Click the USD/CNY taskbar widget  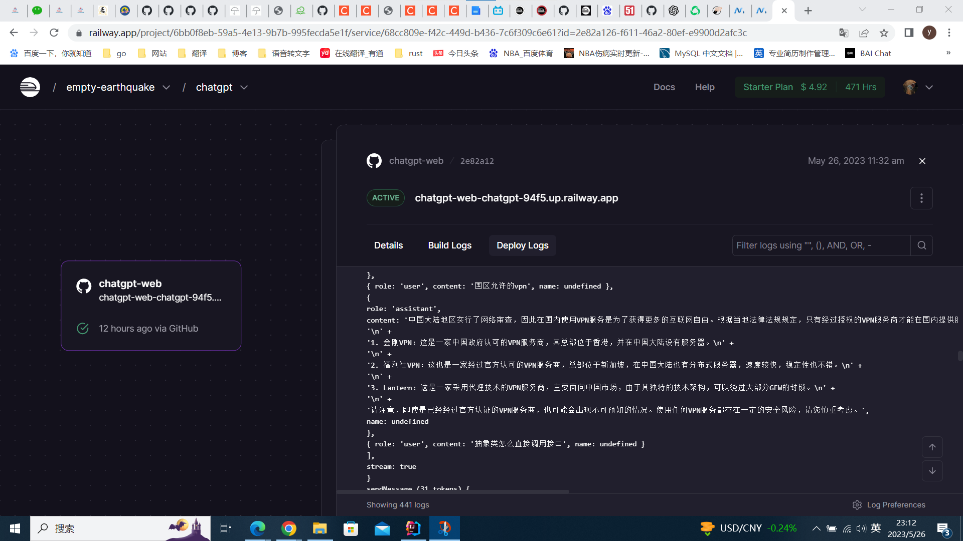(x=748, y=528)
